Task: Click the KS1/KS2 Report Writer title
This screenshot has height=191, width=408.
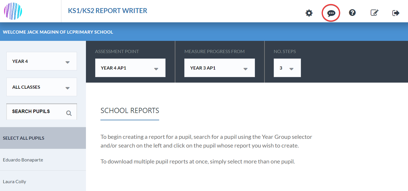Action: click(x=108, y=11)
